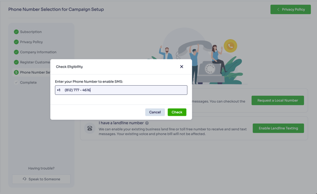Open the Subscription step

click(31, 32)
